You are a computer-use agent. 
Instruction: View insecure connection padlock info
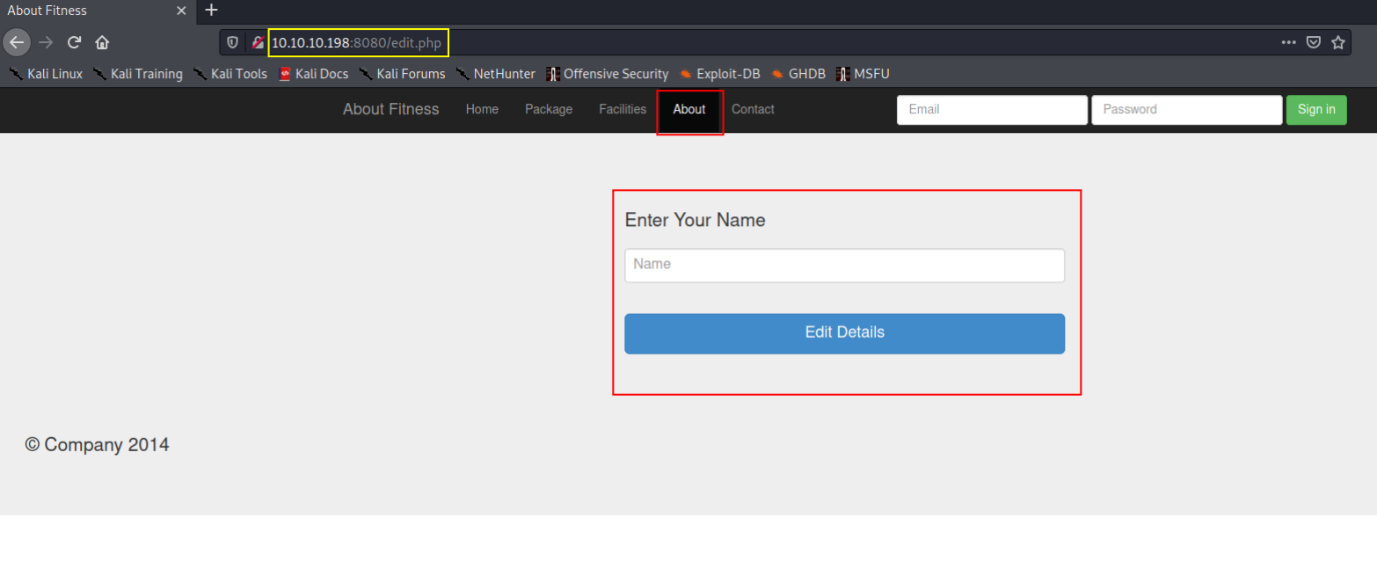(x=257, y=41)
